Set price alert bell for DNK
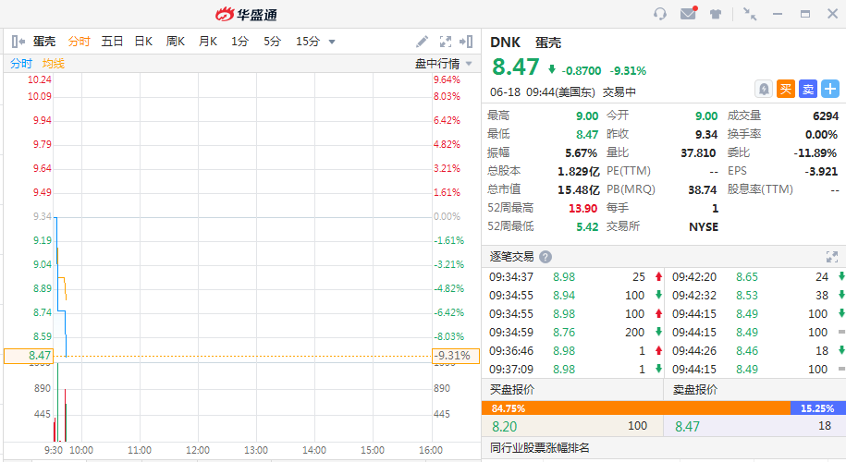 coord(764,89)
